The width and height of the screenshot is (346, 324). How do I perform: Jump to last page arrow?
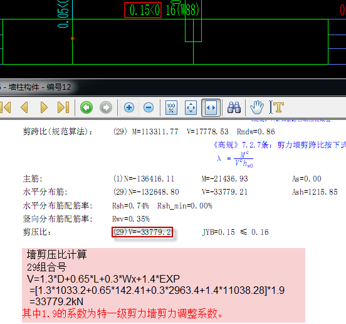[63, 107]
